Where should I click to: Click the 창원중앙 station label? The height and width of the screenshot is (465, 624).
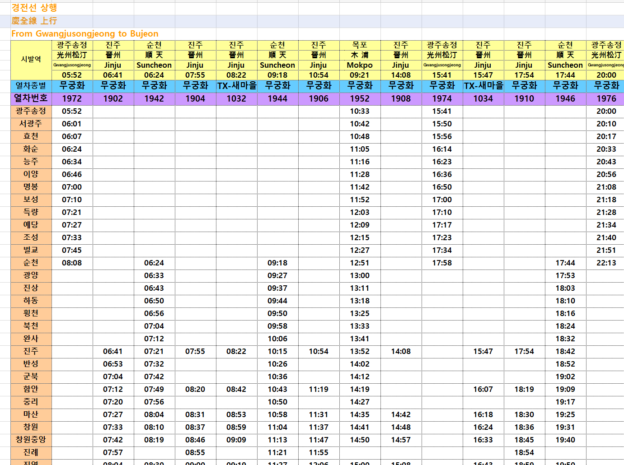[31, 440]
